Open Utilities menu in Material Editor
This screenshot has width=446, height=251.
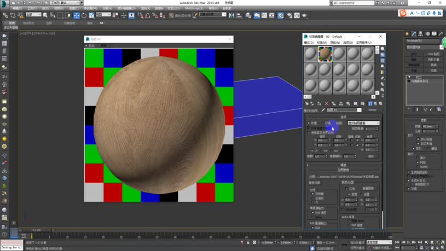(364, 43)
